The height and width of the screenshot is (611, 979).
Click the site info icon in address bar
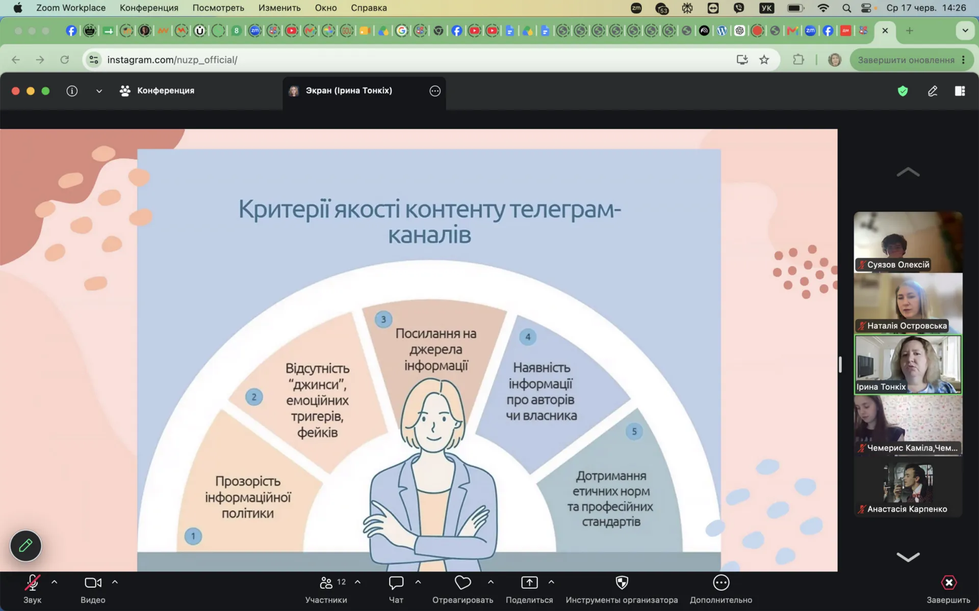pyautogui.click(x=93, y=60)
